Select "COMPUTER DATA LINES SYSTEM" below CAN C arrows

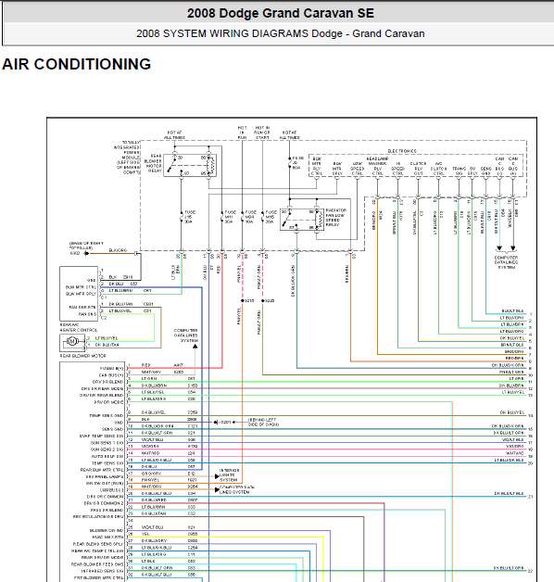tap(506, 262)
